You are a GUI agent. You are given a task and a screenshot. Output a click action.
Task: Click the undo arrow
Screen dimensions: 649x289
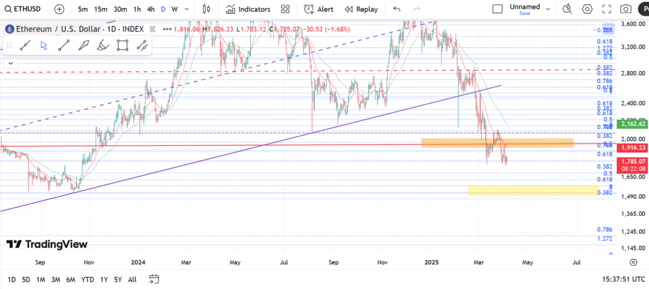click(x=397, y=9)
